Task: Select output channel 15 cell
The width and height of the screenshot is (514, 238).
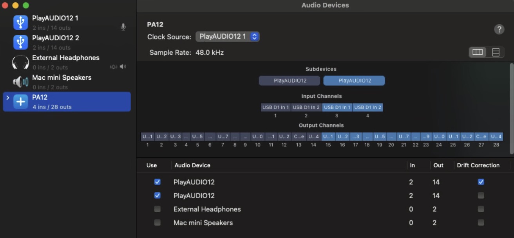Action: [328, 136]
